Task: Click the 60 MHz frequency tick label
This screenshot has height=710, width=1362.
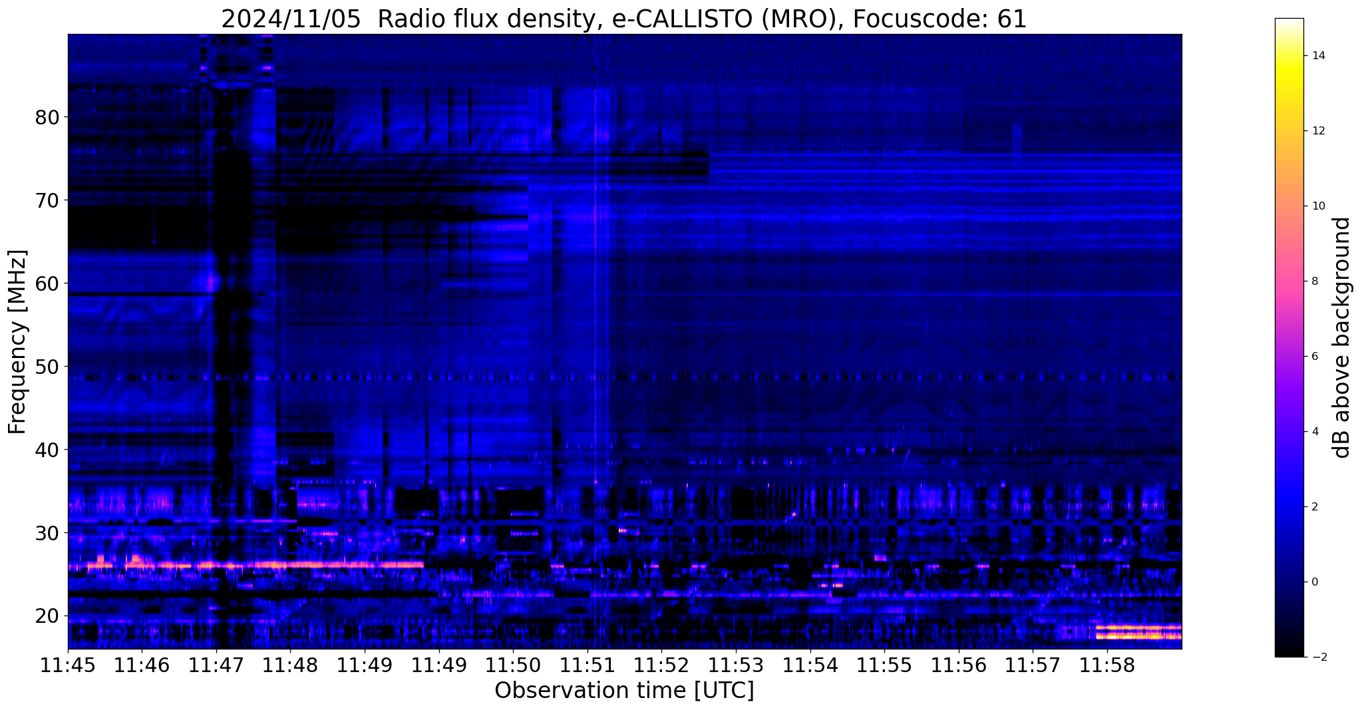Action: click(47, 283)
